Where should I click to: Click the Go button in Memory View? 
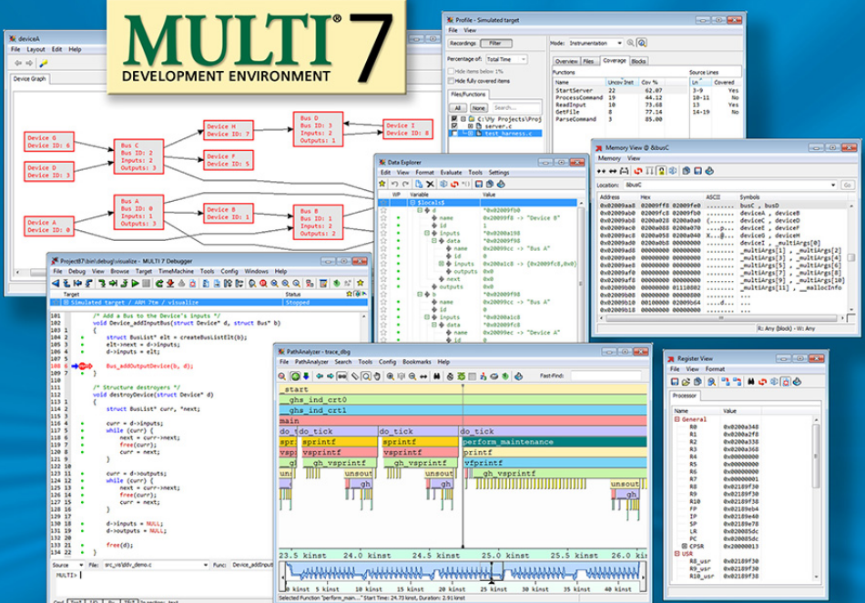847,186
